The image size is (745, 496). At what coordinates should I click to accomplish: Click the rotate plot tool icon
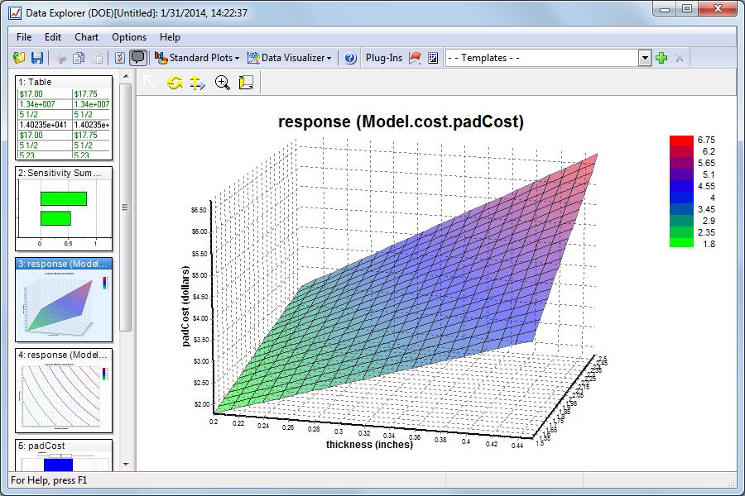coord(174,82)
